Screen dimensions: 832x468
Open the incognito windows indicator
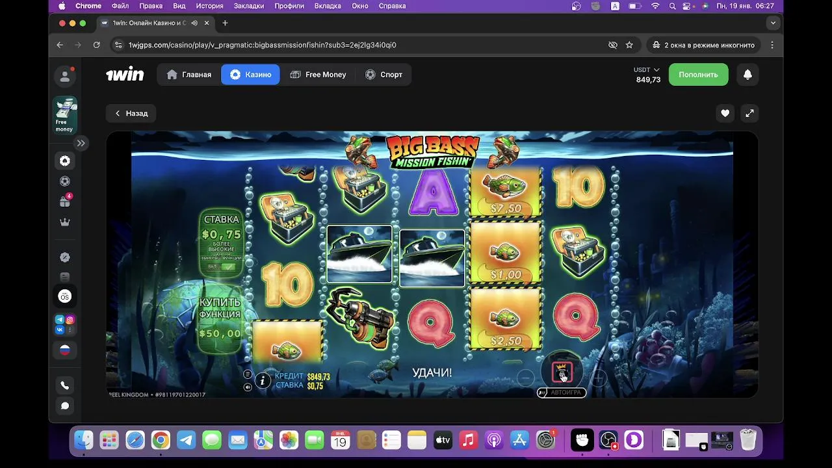pyautogui.click(x=703, y=45)
